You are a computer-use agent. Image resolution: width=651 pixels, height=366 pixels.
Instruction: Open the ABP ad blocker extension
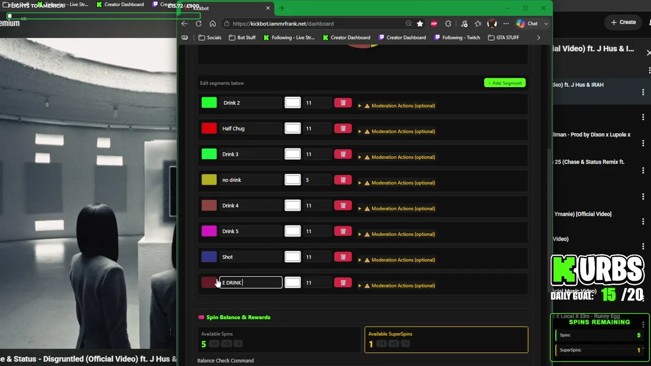(434, 23)
